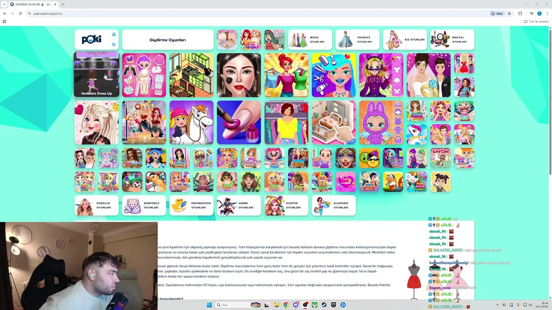Open Xbox app in taskbar

(315, 305)
